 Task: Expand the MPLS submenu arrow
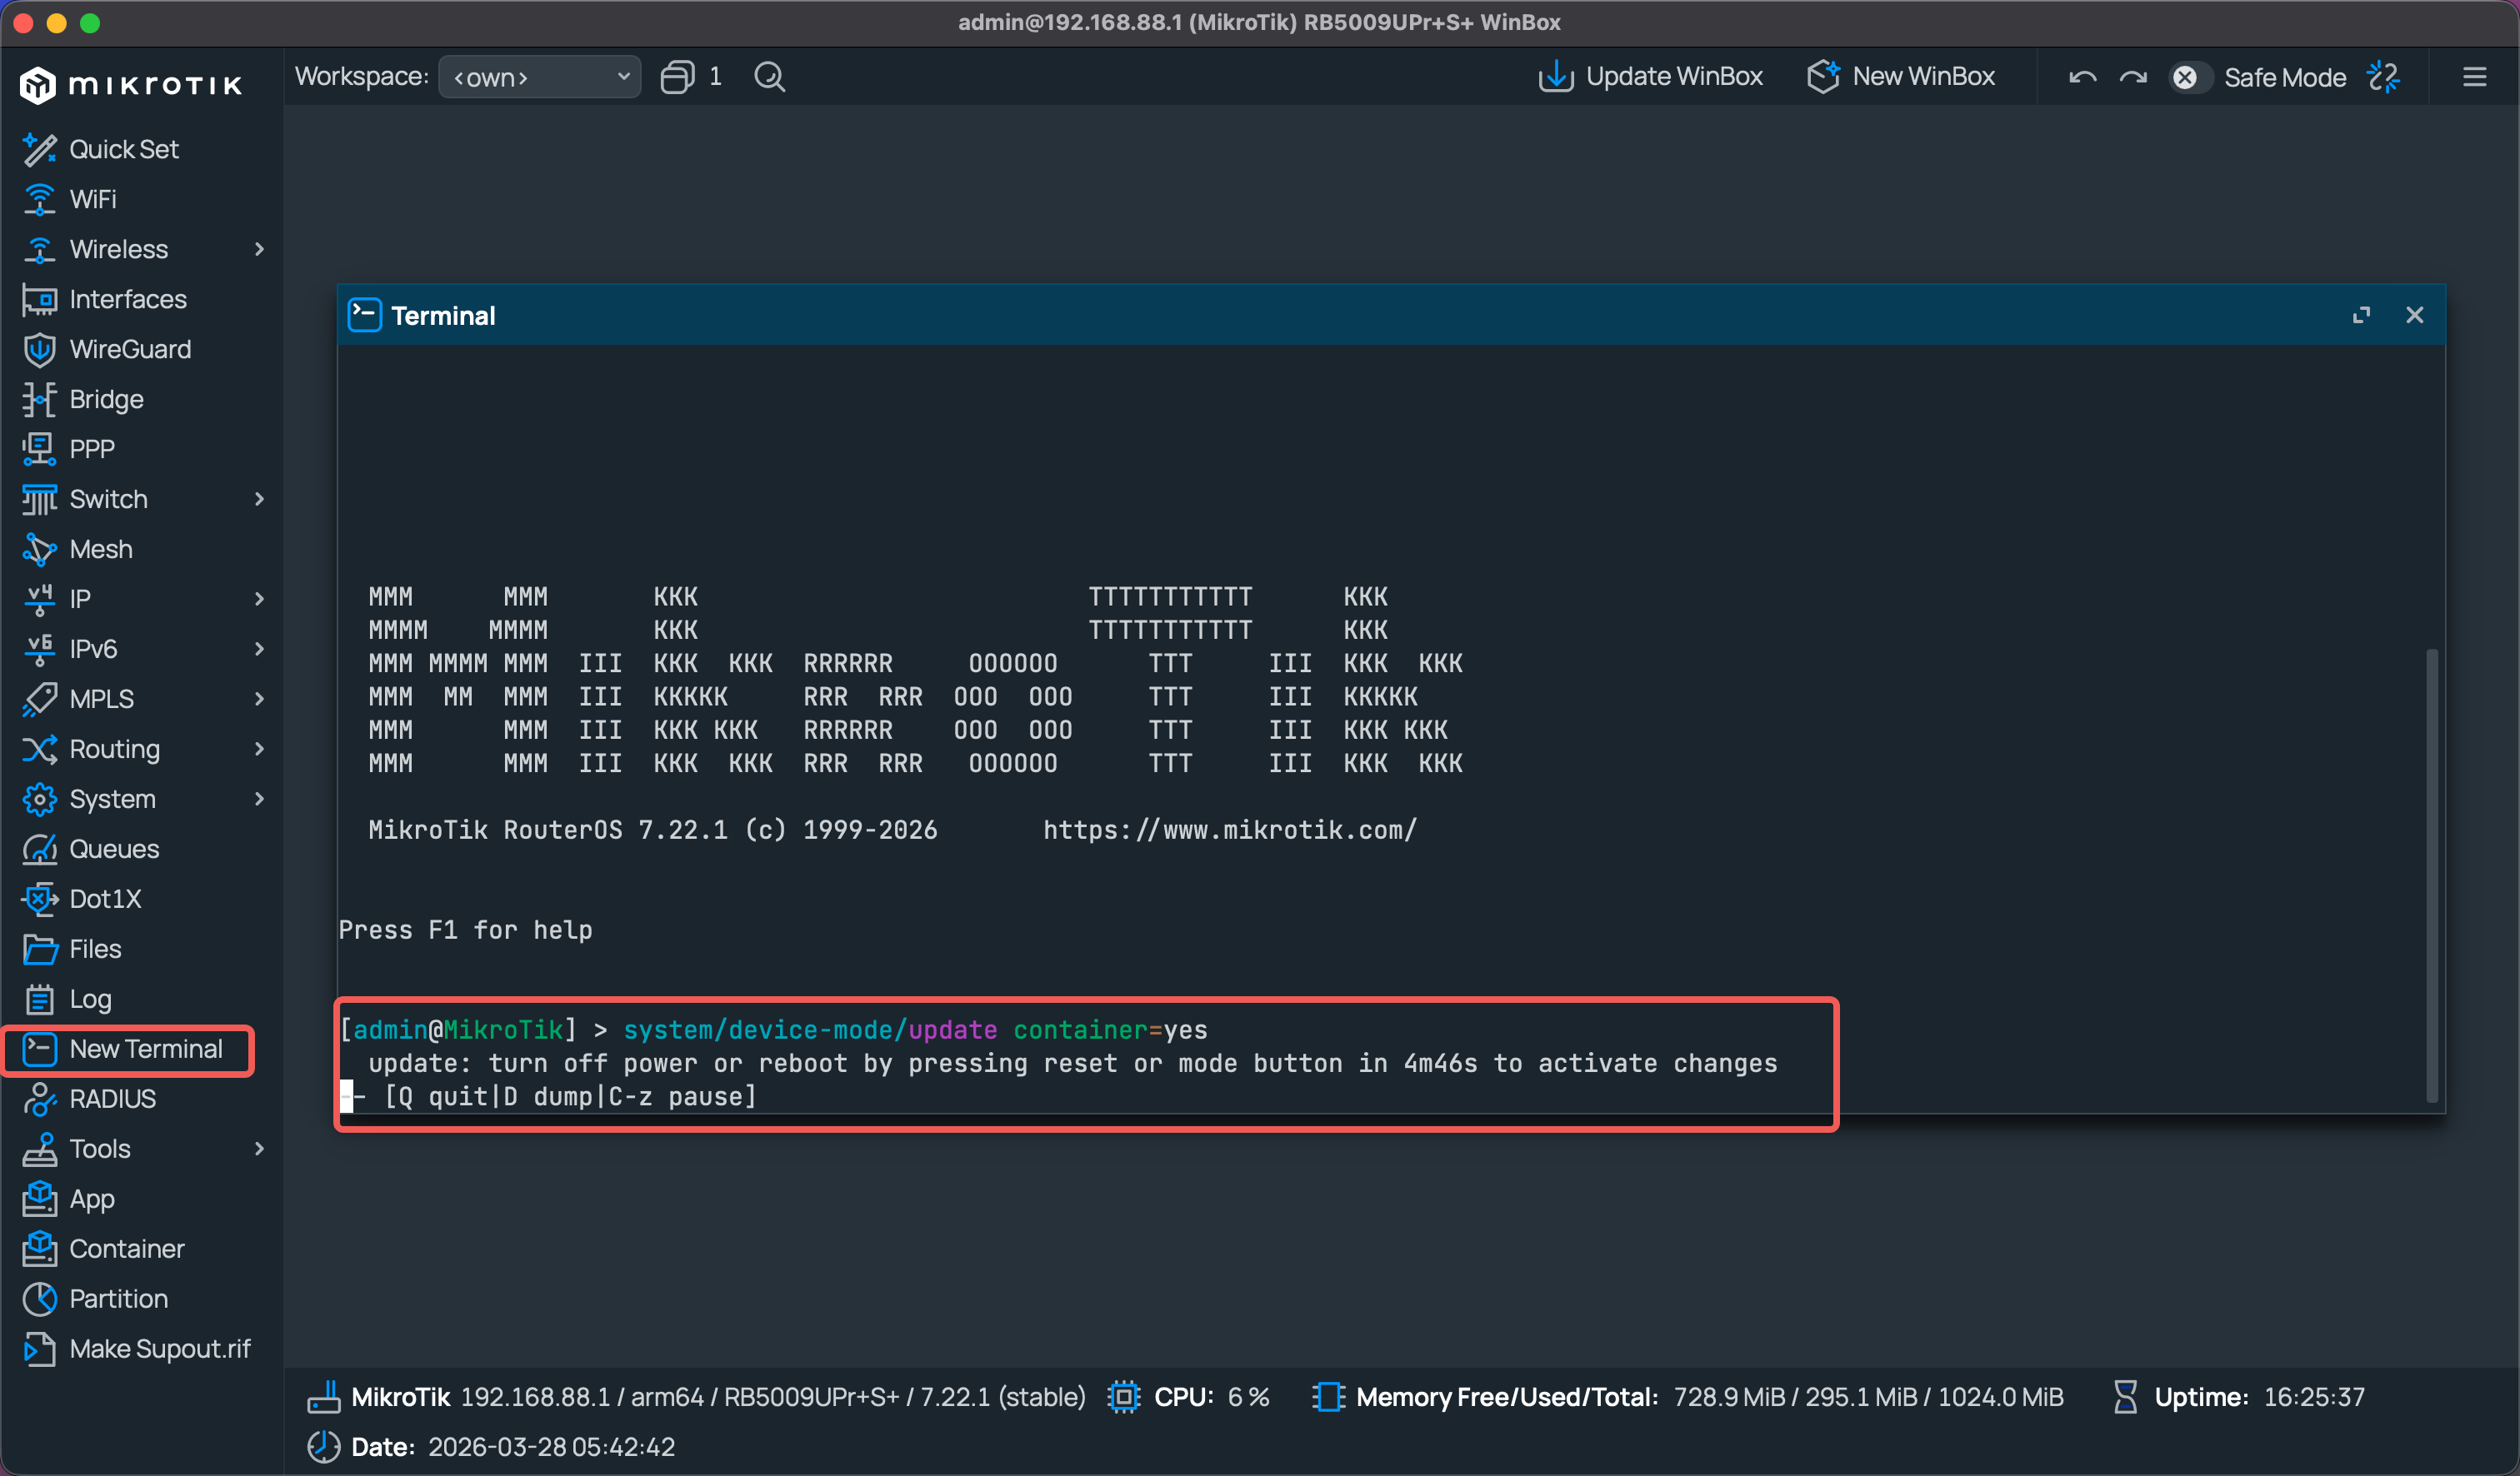pyautogui.click(x=259, y=699)
